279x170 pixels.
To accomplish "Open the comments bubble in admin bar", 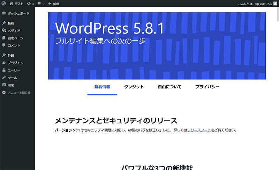I will (x=39, y=3).
